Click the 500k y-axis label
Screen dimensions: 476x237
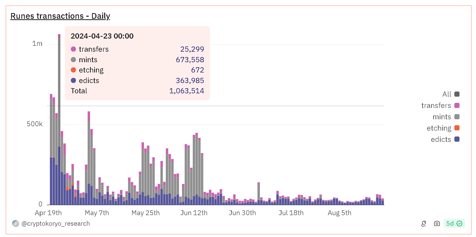point(35,124)
